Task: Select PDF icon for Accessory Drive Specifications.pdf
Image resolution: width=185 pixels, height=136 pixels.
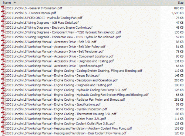Action: [x=3, y=66]
